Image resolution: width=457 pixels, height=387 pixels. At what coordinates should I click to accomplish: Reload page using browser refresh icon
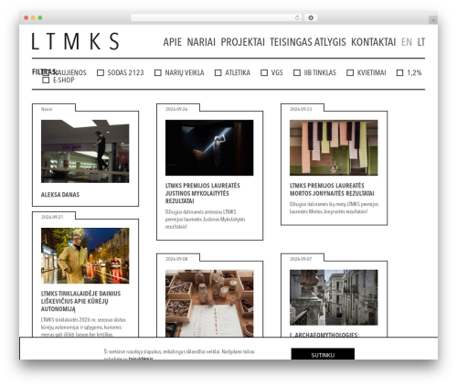297,18
